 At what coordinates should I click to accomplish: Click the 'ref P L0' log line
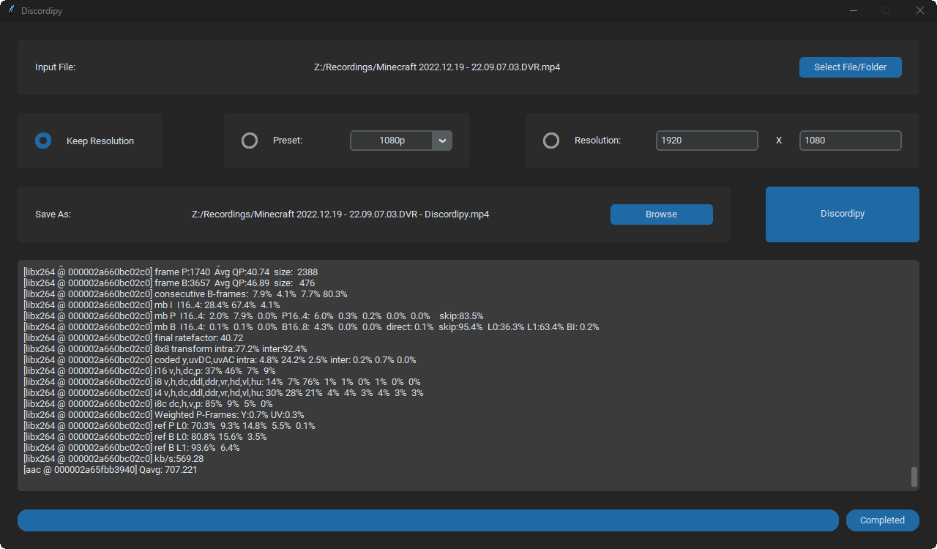tap(169, 426)
